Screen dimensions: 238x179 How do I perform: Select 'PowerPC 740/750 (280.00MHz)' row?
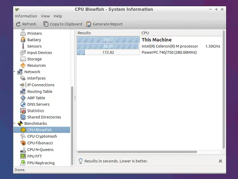[169, 52]
